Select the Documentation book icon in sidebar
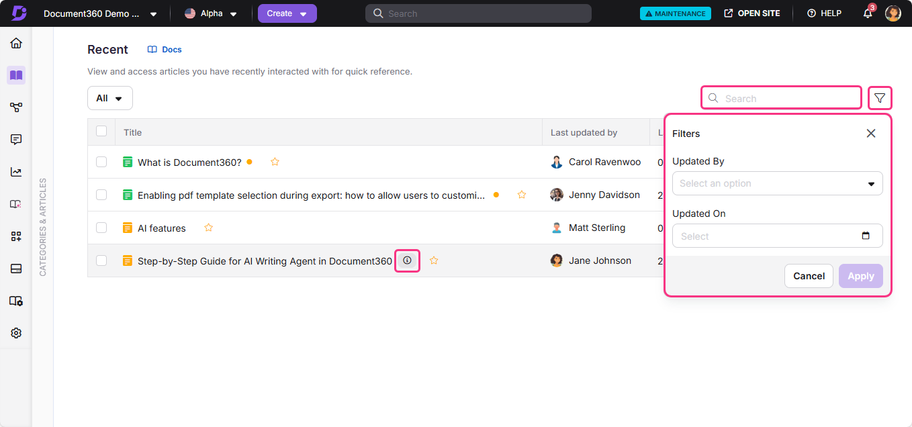The width and height of the screenshot is (912, 427). point(15,75)
